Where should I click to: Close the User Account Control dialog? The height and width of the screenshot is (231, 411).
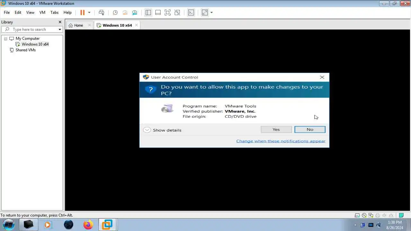[322, 77]
